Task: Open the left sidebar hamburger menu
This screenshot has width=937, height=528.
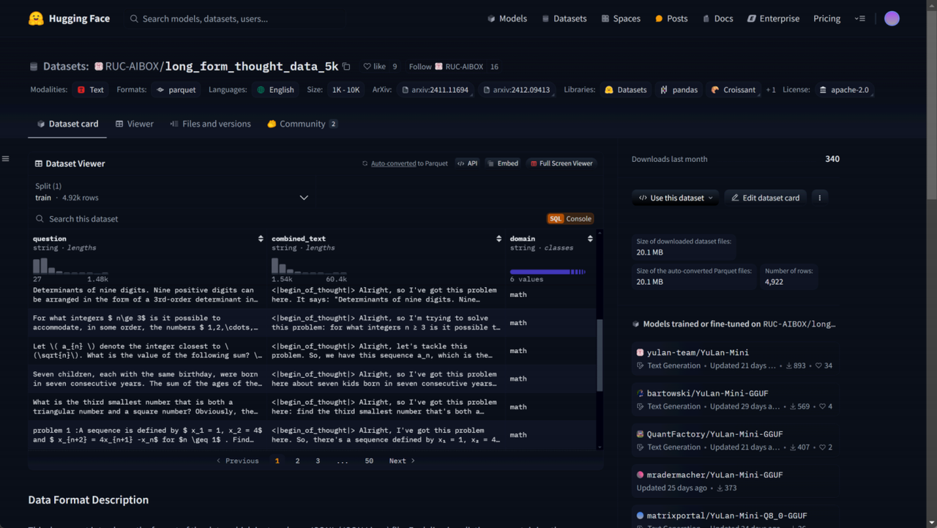Action: coord(6,158)
